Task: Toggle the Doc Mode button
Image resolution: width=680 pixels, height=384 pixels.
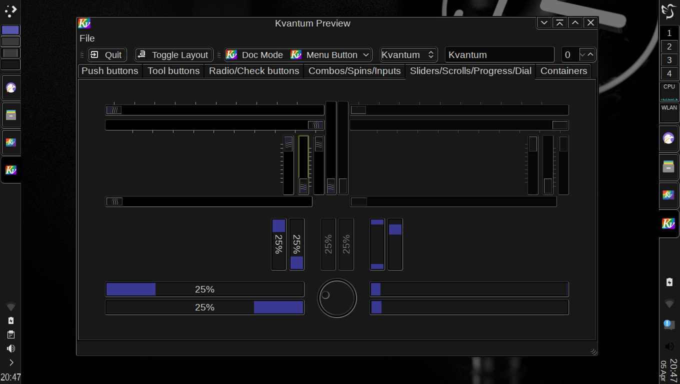Action: [x=255, y=55]
